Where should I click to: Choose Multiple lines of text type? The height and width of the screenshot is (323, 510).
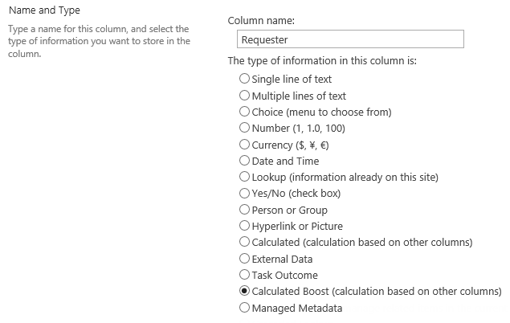244,96
